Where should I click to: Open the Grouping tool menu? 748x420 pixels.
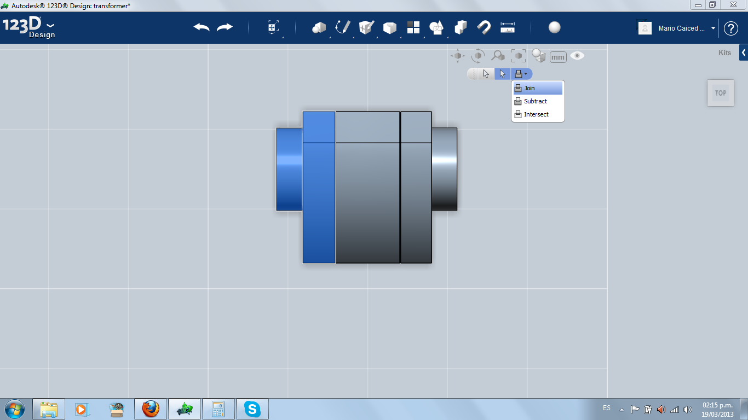436,27
